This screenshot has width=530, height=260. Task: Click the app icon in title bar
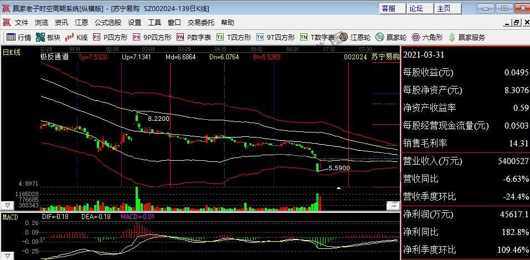(x=6, y=8)
